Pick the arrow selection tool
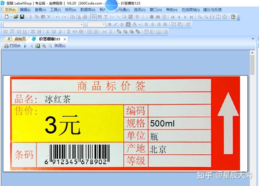Screen dimensions: 259x186 pyautogui.click(x=93, y=17)
